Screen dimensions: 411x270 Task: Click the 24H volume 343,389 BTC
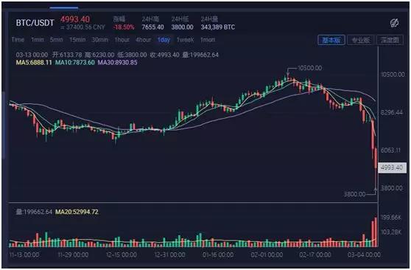point(218,27)
